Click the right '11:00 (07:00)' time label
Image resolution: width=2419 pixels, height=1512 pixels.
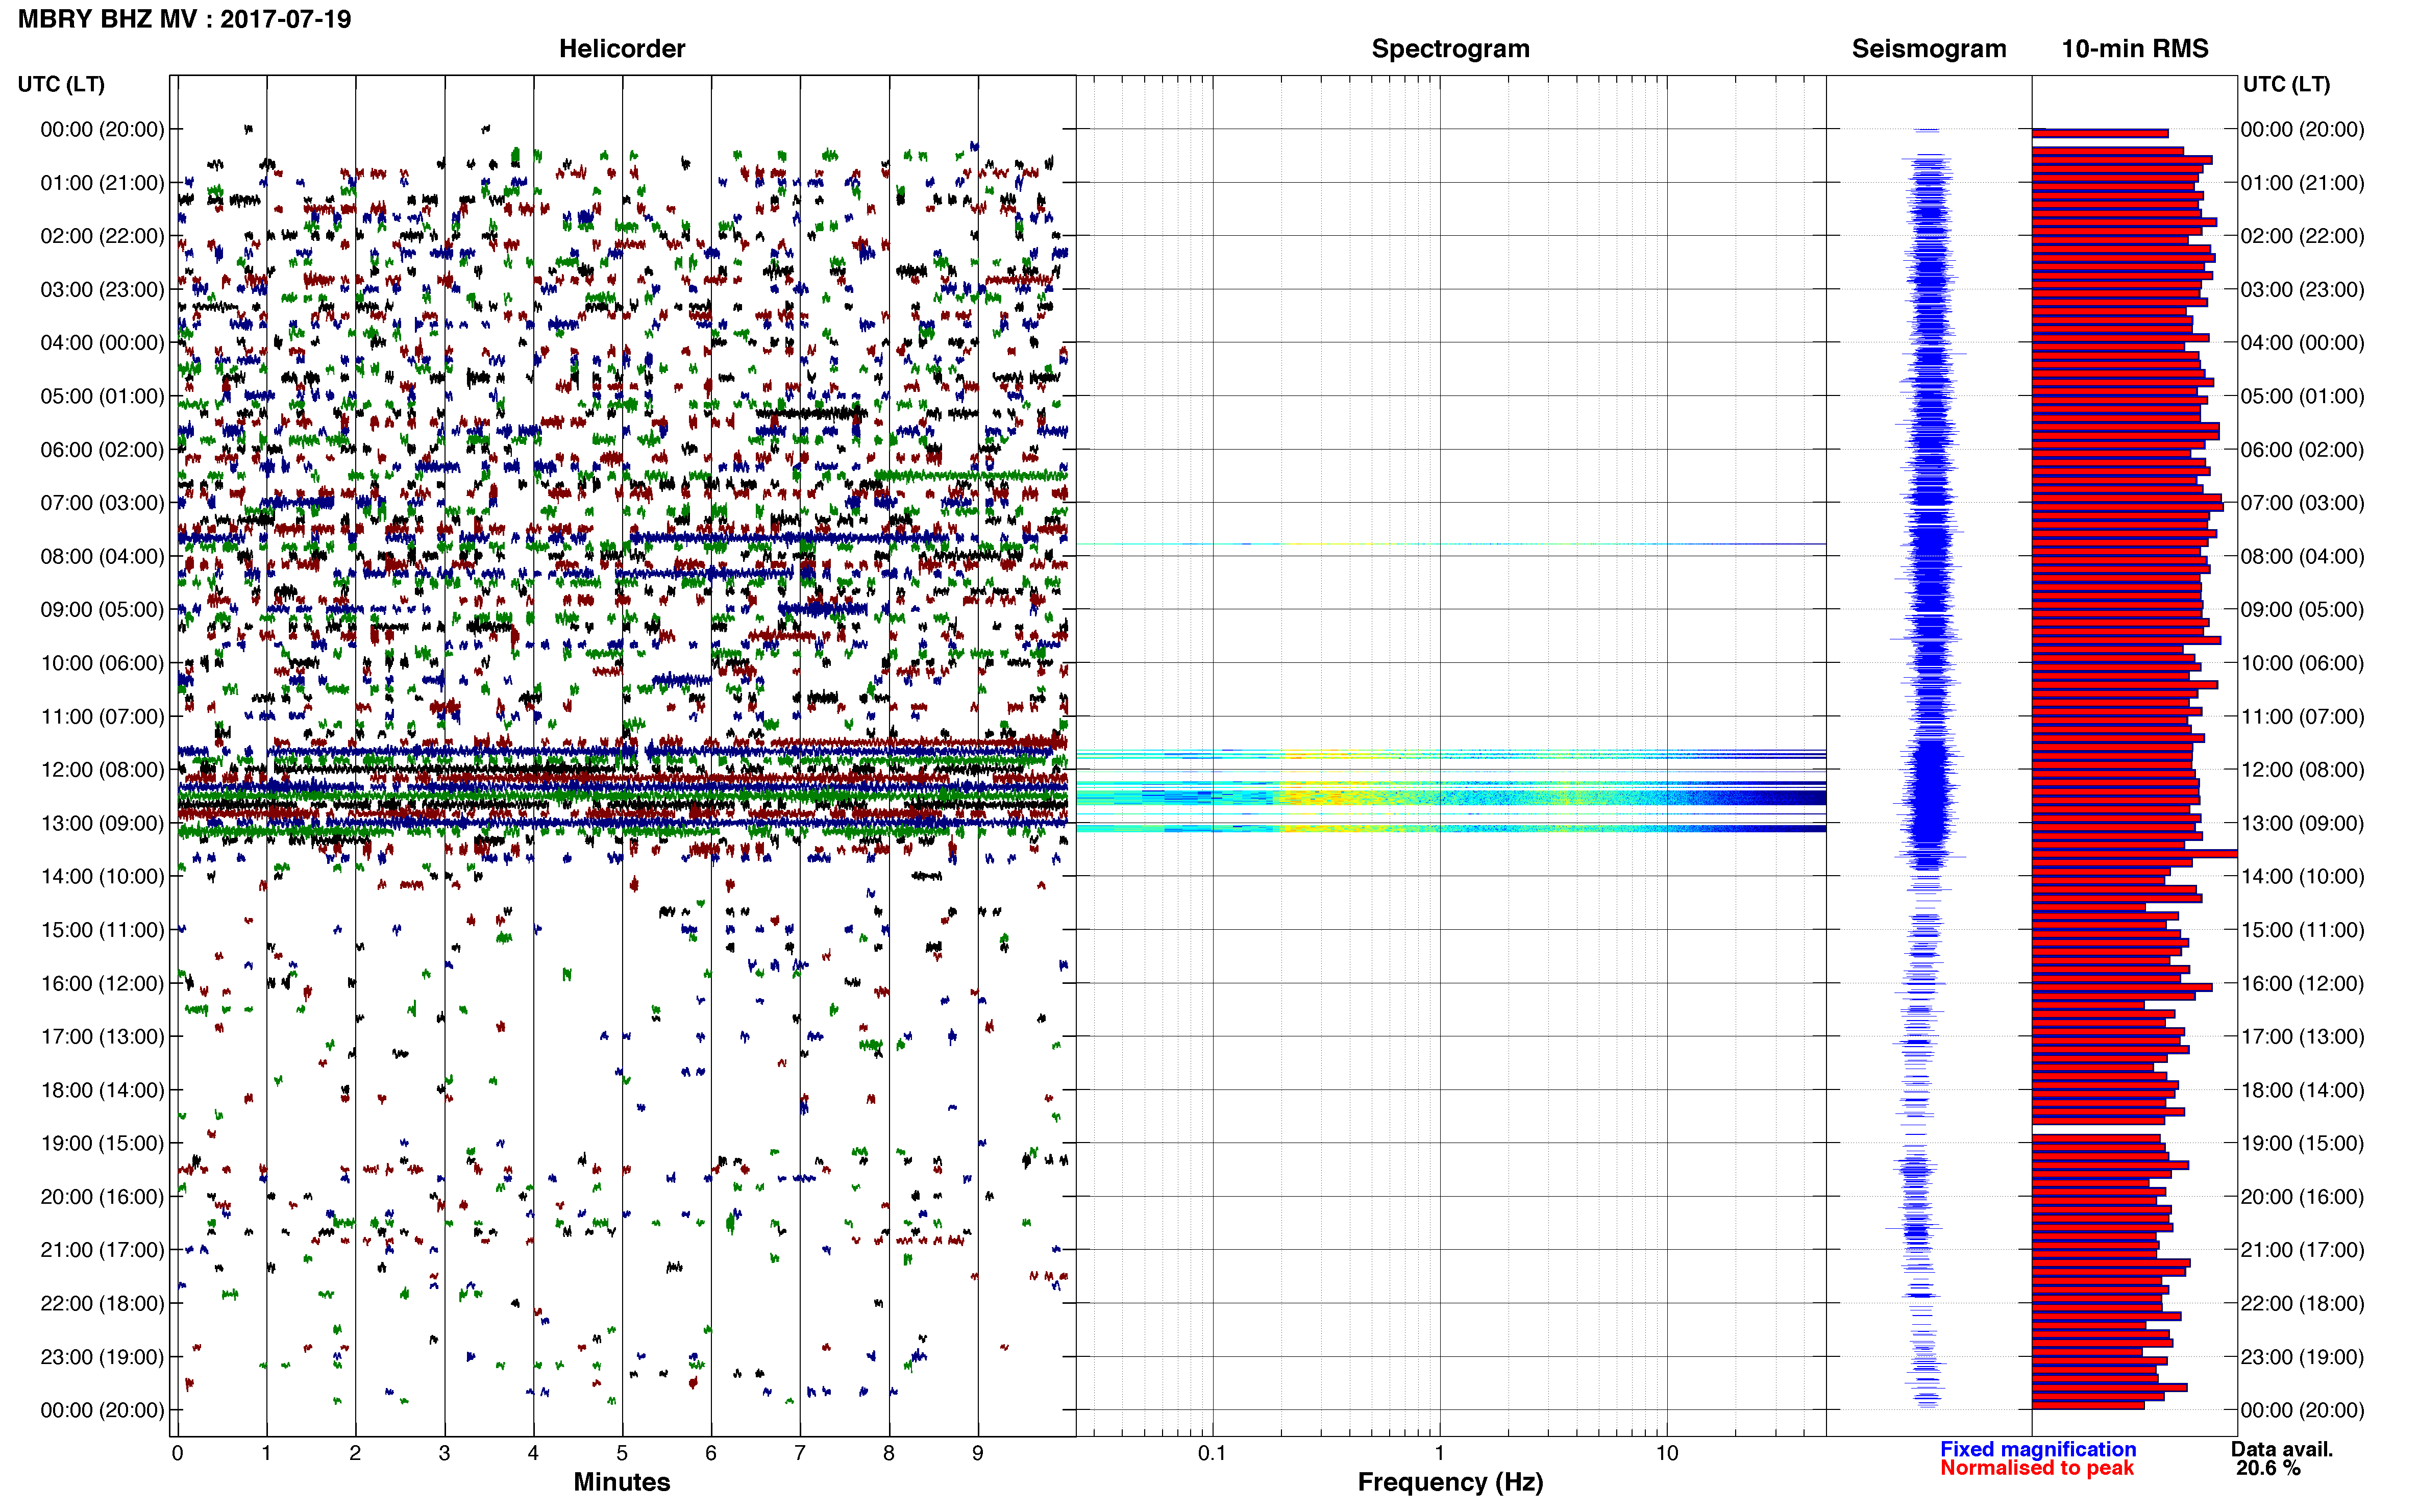[x=2302, y=716]
